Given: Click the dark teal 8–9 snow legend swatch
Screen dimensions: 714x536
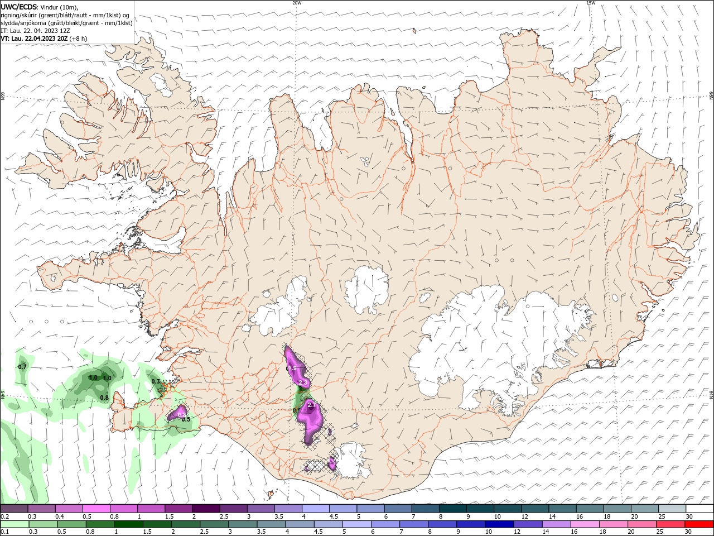Looking at the screenshot, I should (452, 509).
